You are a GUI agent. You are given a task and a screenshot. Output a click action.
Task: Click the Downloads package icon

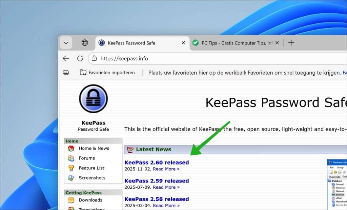pos(71,200)
